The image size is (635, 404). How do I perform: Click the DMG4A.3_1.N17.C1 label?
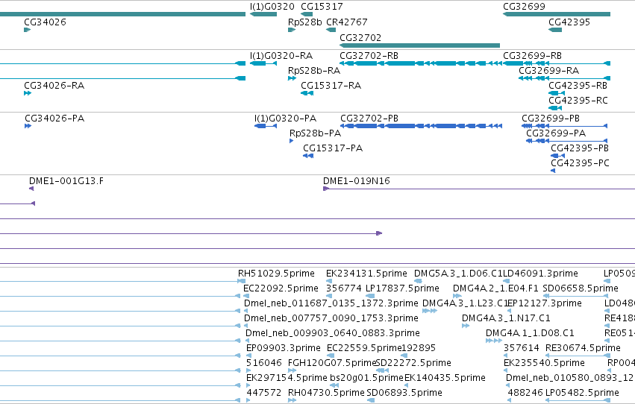coord(506,318)
